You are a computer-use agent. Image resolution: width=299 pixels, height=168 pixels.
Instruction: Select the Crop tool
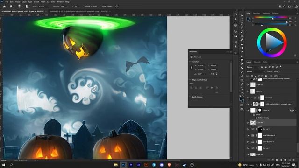[x=242, y=36]
